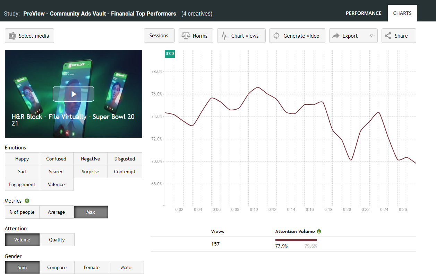Click the 77.9% attention value
Viewport: 436px width, 276px height.
[281, 246]
